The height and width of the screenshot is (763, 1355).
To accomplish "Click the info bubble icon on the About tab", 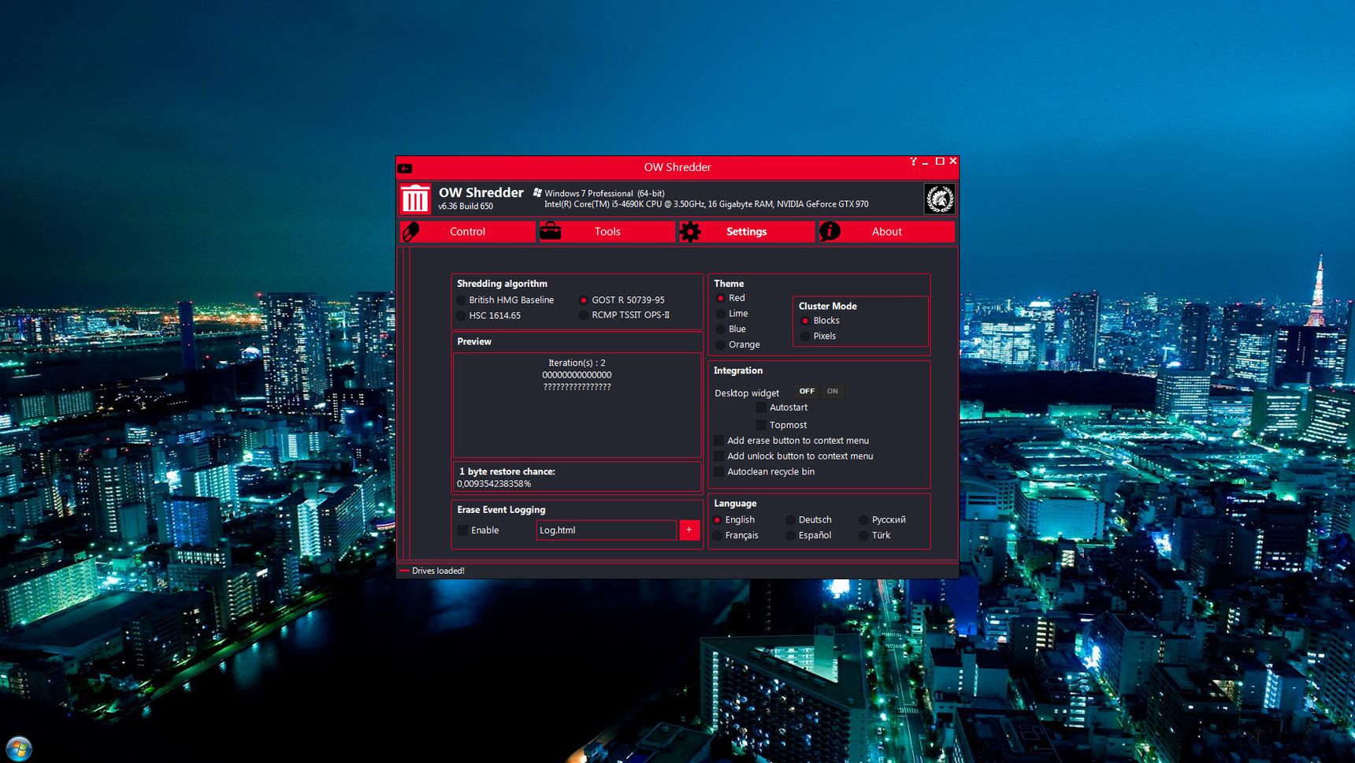I will (x=830, y=232).
